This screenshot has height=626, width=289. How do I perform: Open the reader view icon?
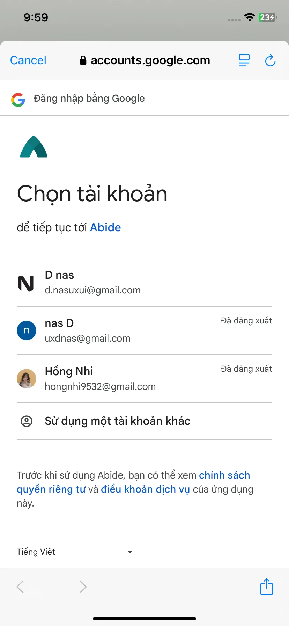click(x=244, y=60)
